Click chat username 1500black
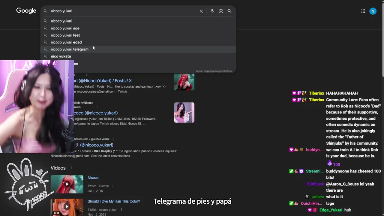The image size is (384, 216). coord(314,184)
